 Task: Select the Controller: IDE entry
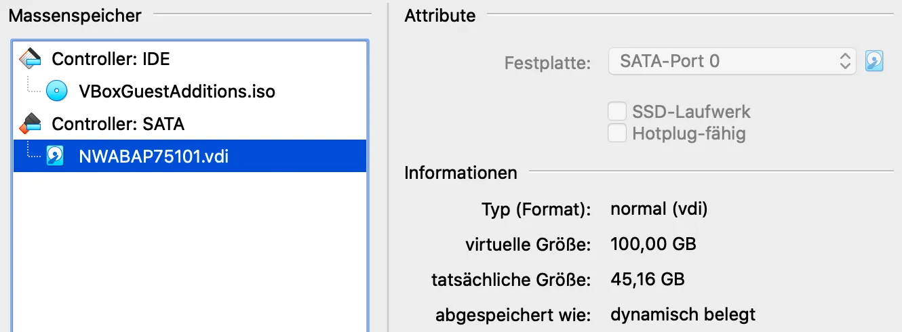[x=111, y=59]
